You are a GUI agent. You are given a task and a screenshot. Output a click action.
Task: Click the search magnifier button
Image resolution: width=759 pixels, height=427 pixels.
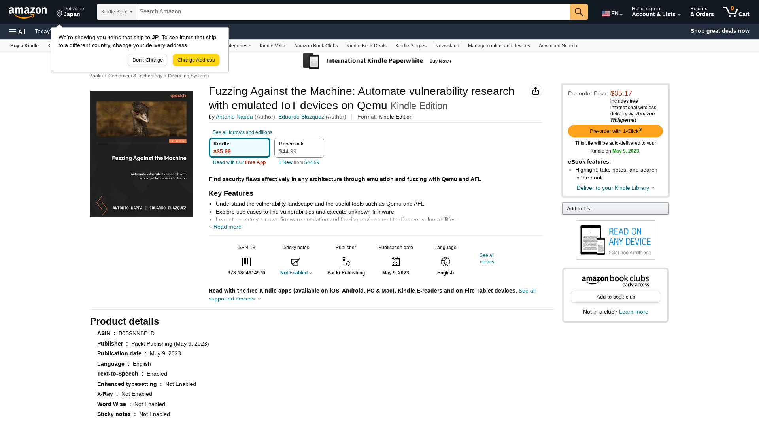pyautogui.click(x=579, y=12)
